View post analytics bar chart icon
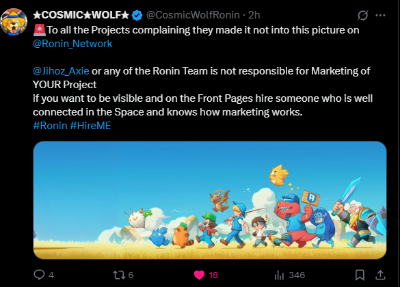 [279, 275]
